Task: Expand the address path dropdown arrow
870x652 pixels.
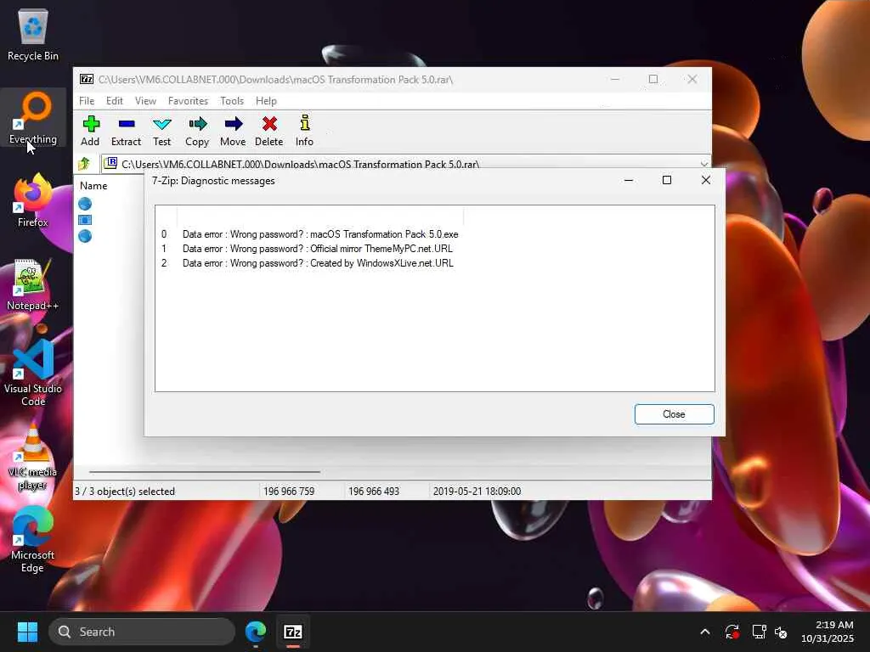Action: click(704, 164)
